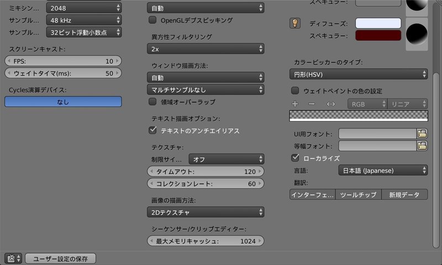Screen dimensions: 442x265
Task: Toggle the 新規データ translation button
Action: (x=404, y=194)
